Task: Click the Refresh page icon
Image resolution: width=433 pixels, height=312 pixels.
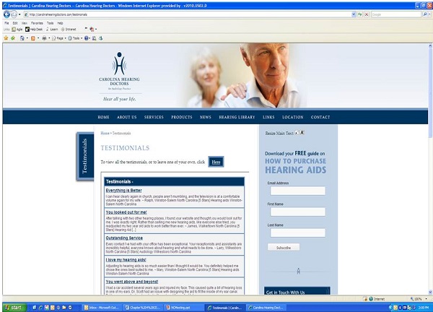Action: coord(357,14)
